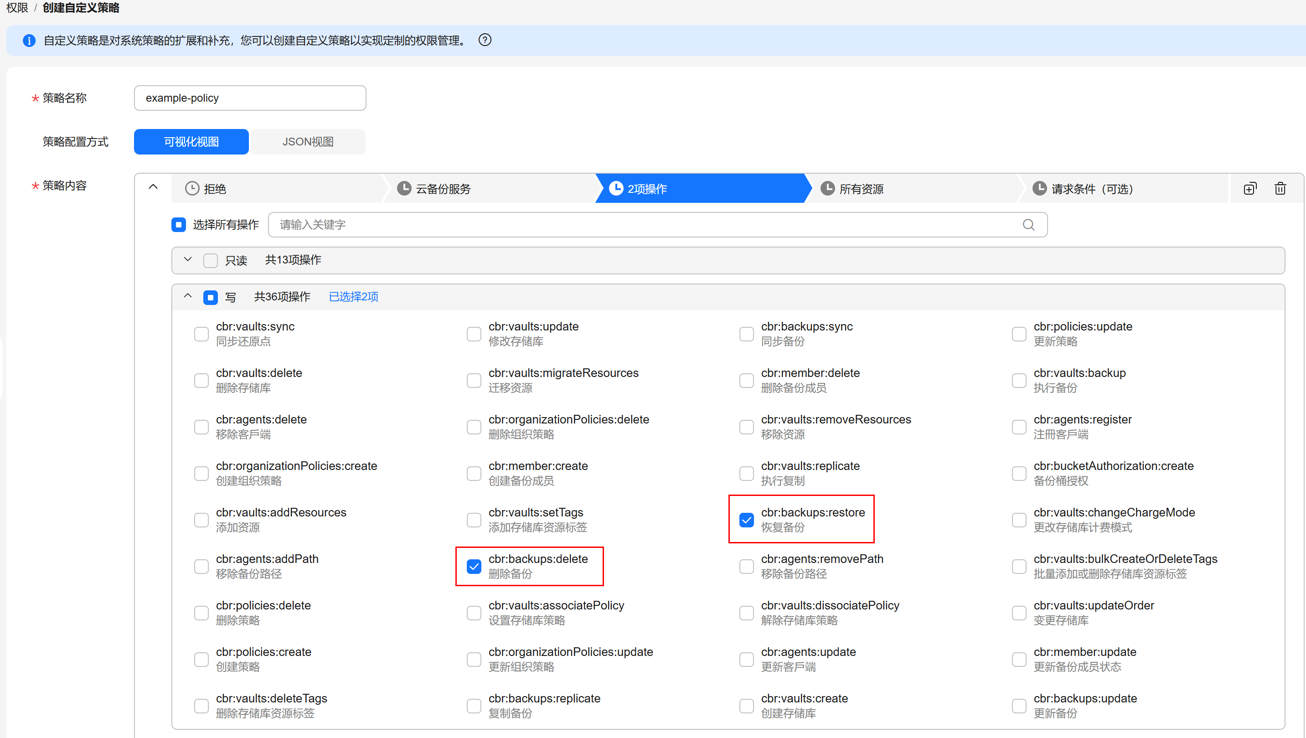Uncheck cbr:backups:delete checkbox
The width and height of the screenshot is (1306, 738).
coord(474,567)
